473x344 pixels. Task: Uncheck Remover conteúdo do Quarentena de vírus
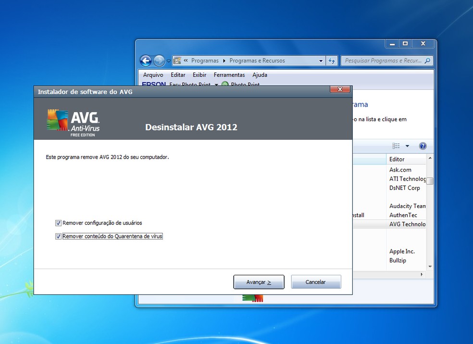click(x=58, y=236)
